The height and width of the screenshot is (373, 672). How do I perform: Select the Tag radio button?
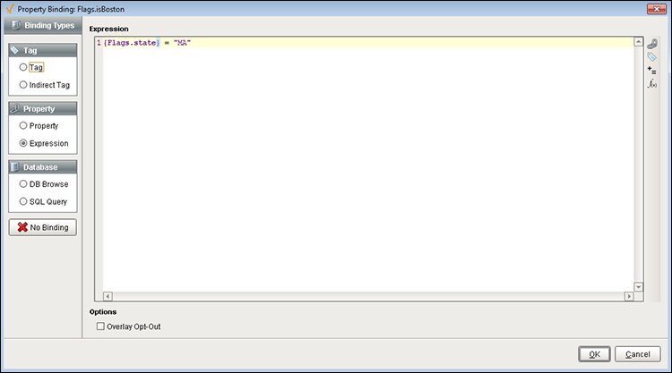(23, 67)
